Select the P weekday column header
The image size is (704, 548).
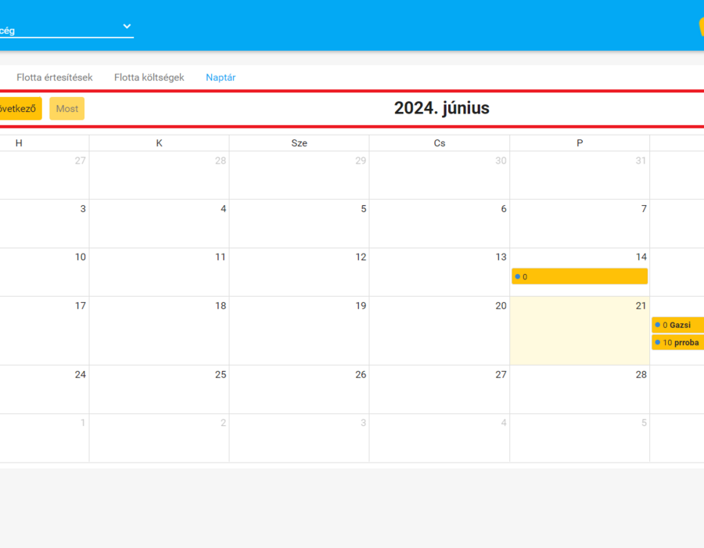580,142
